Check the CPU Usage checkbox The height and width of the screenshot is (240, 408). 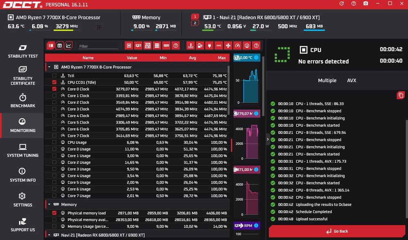click(x=54, y=142)
